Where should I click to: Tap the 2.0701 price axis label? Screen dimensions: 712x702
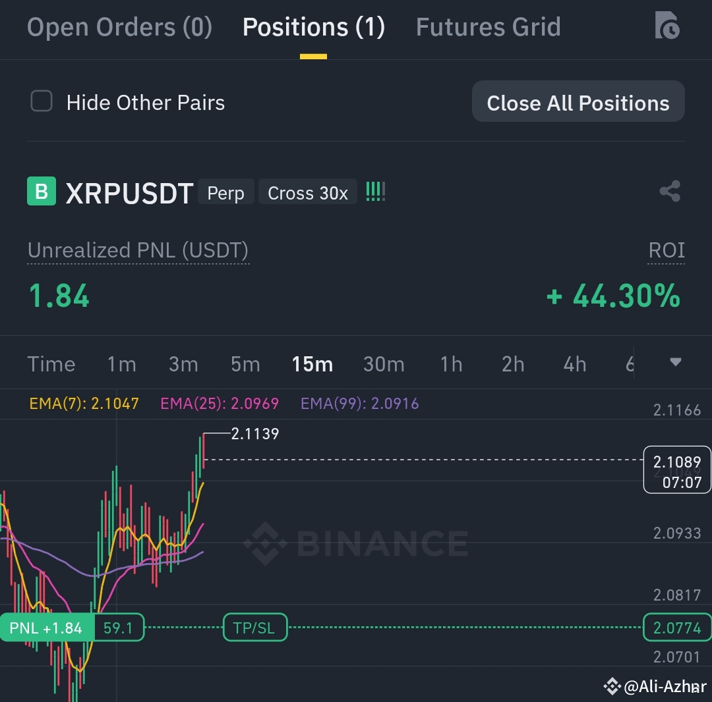point(676,657)
